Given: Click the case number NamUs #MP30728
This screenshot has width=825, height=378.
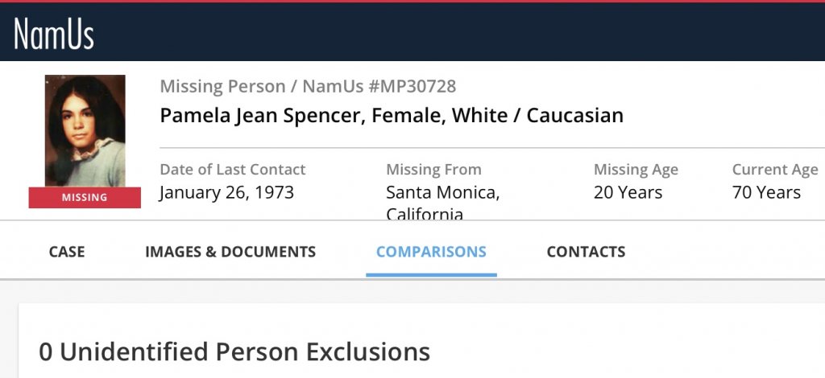Looking at the screenshot, I should pyautogui.click(x=379, y=86).
